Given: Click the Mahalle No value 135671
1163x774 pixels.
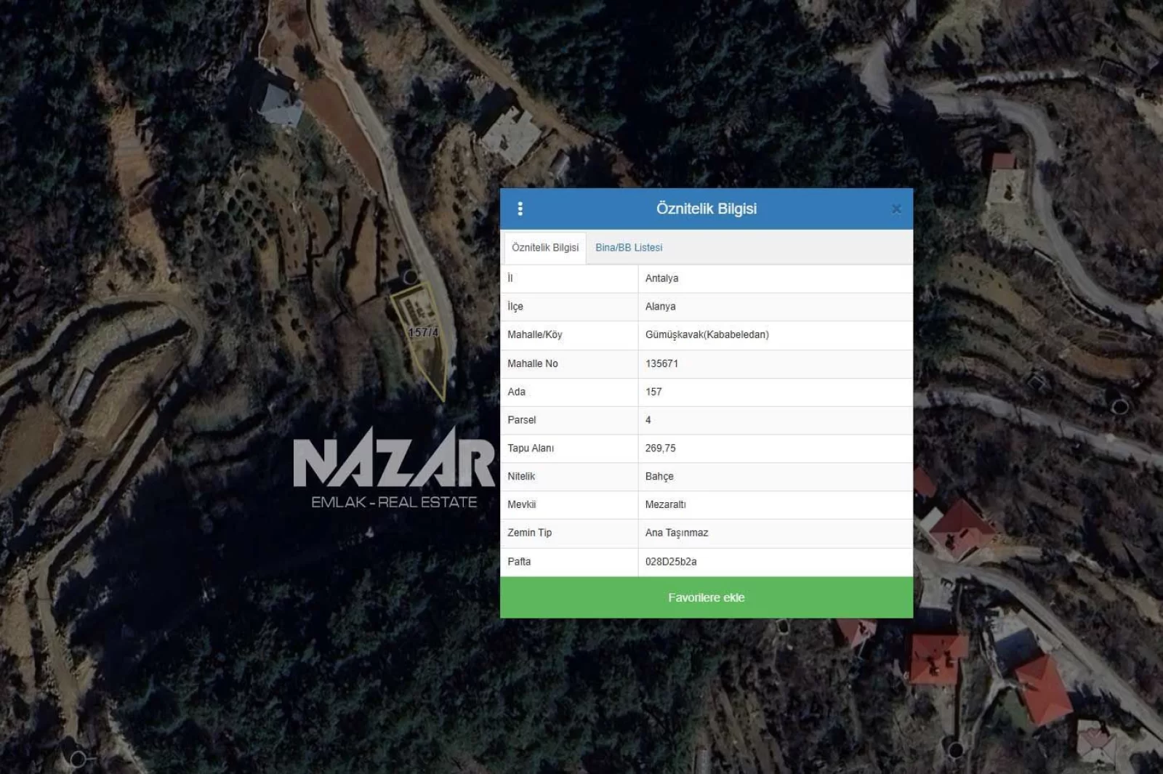Looking at the screenshot, I should pos(661,363).
